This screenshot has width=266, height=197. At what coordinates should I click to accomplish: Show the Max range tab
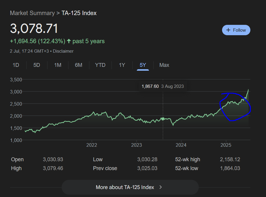pos(164,65)
